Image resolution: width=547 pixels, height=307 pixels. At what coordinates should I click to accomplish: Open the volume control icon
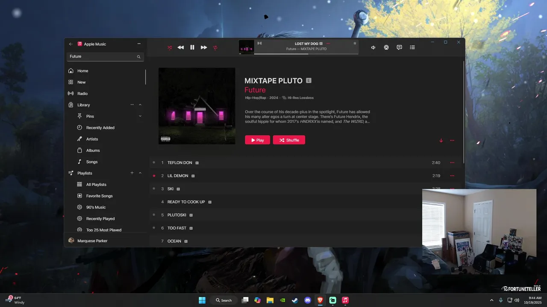click(373, 47)
